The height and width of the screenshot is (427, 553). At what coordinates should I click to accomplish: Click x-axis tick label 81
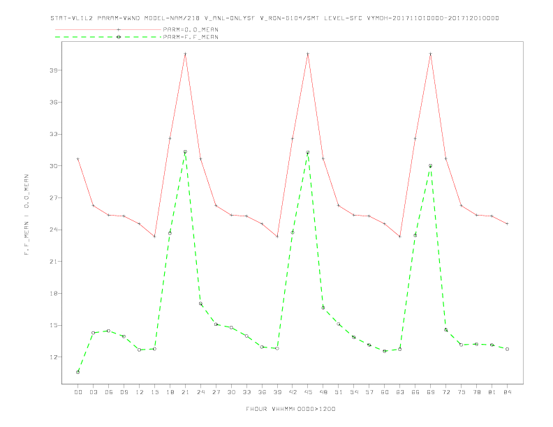pos(492,392)
